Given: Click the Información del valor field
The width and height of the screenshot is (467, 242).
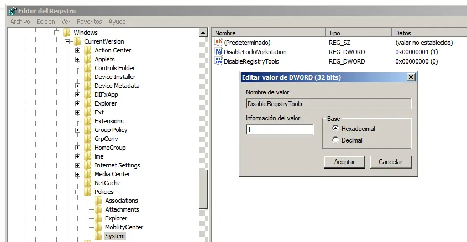Looking at the screenshot, I should pyautogui.click(x=280, y=130).
